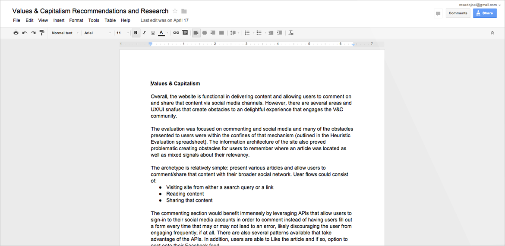The image size is (505, 246).
Task: Insert a comment from the toolbar
Action: click(x=185, y=33)
